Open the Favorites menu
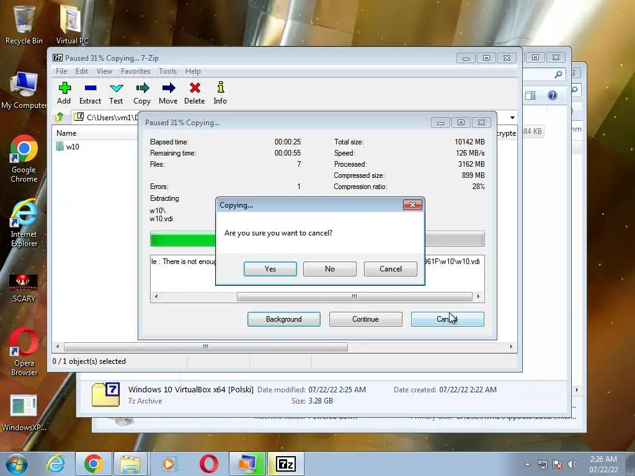Viewport: 635px width, 476px height. click(135, 71)
